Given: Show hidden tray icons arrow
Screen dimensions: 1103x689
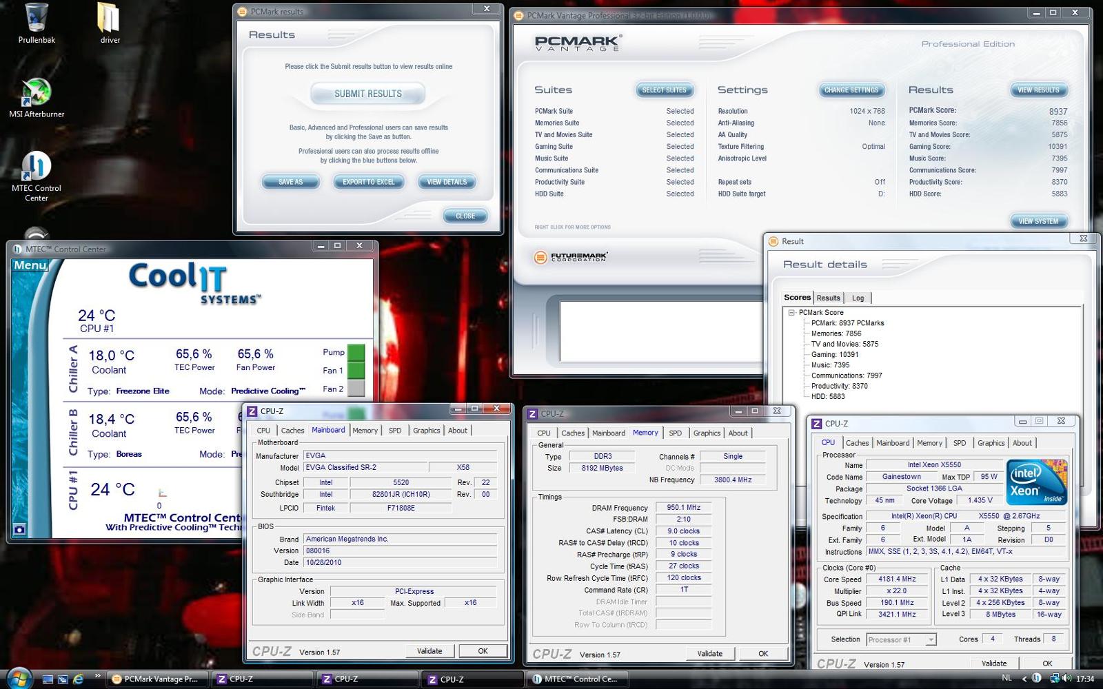Looking at the screenshot, I should [x=1024, y=679].
